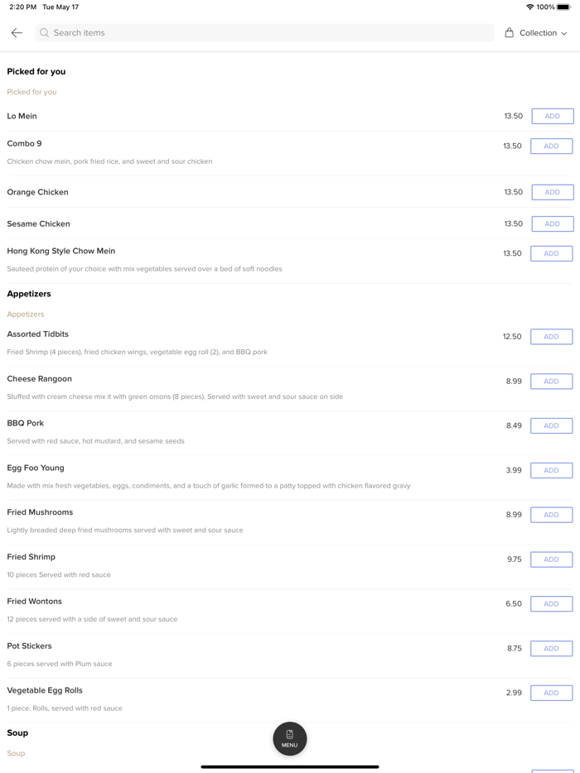Add Combo 9 to order
Image resolution: width=580 pixels, height=773 pixels.
point(552,146)
